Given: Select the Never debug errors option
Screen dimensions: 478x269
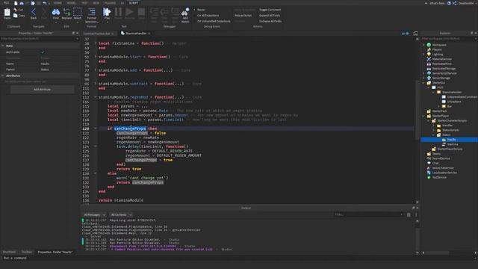Looking at the screenshot, I should click(x=201, y=10).
